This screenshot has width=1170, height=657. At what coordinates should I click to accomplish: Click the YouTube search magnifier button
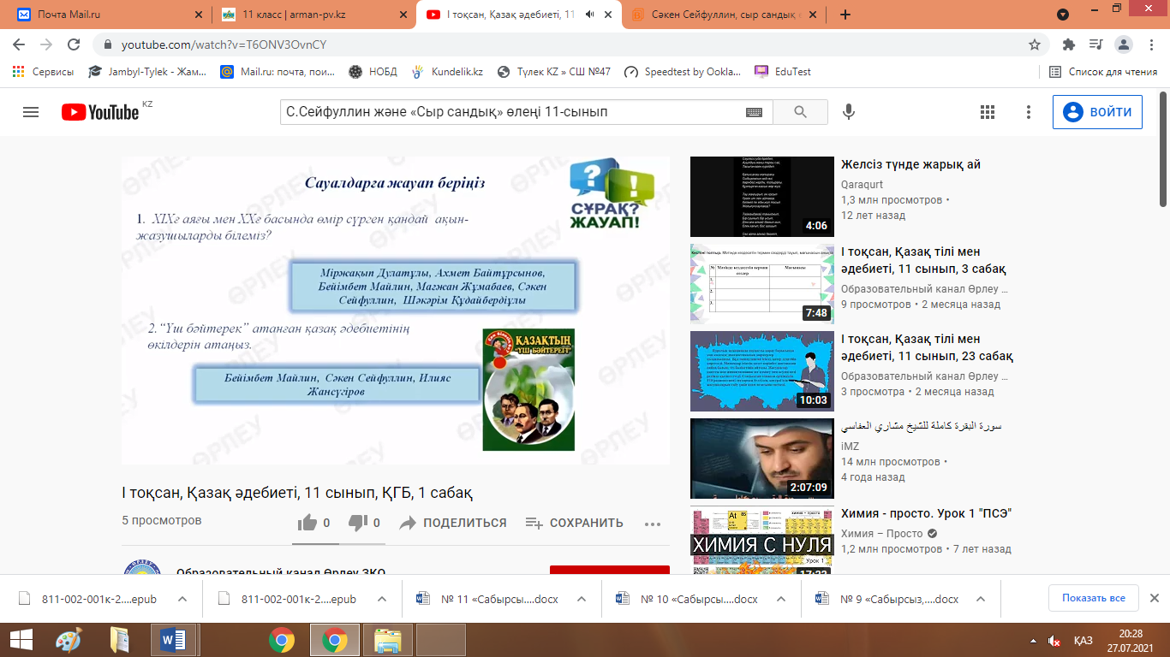[801, 112]
